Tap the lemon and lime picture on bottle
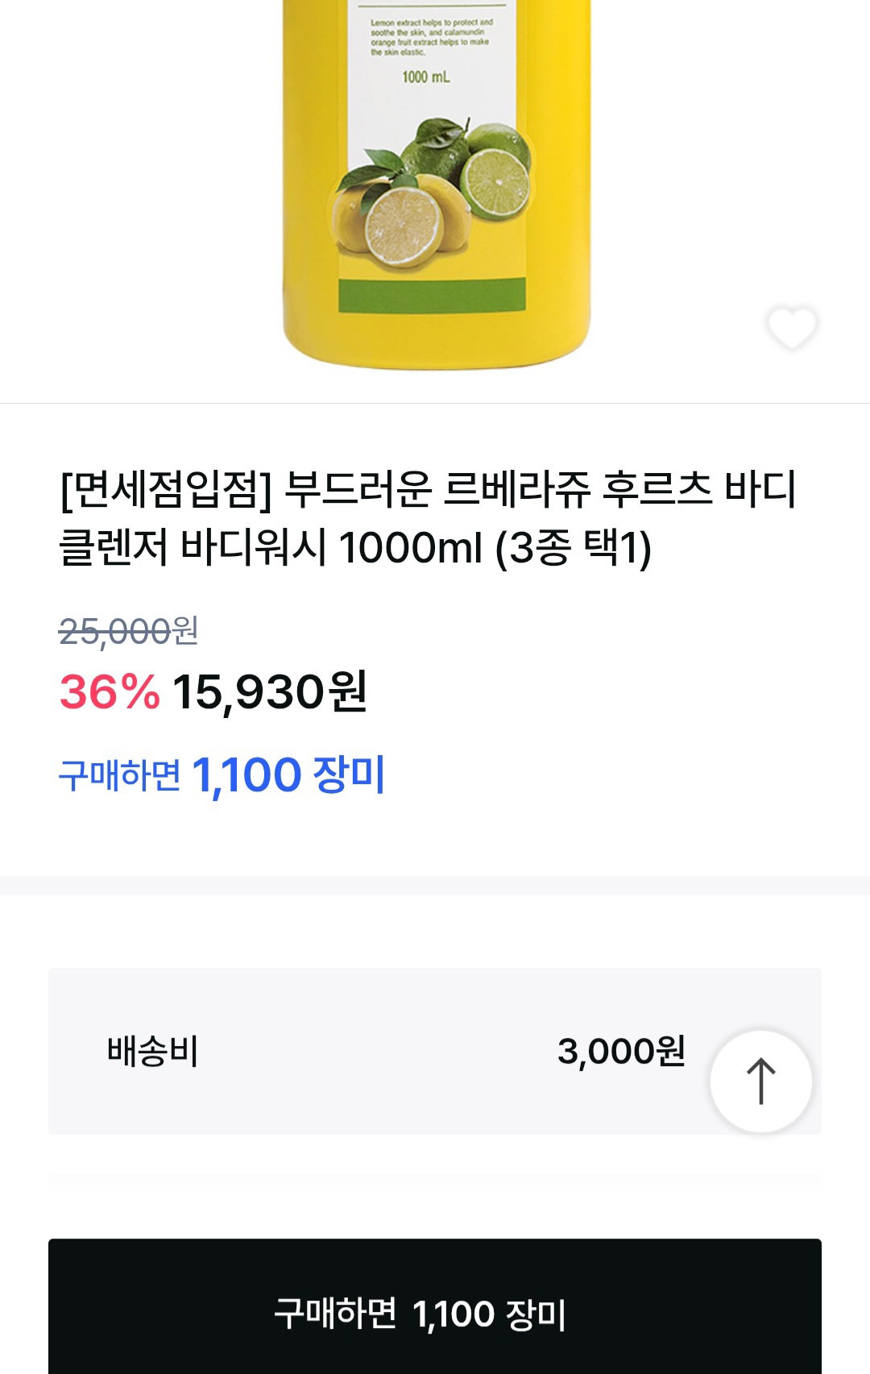This screenshot has height=1374, width=870. pyautogui.click(x=433, y=192)
